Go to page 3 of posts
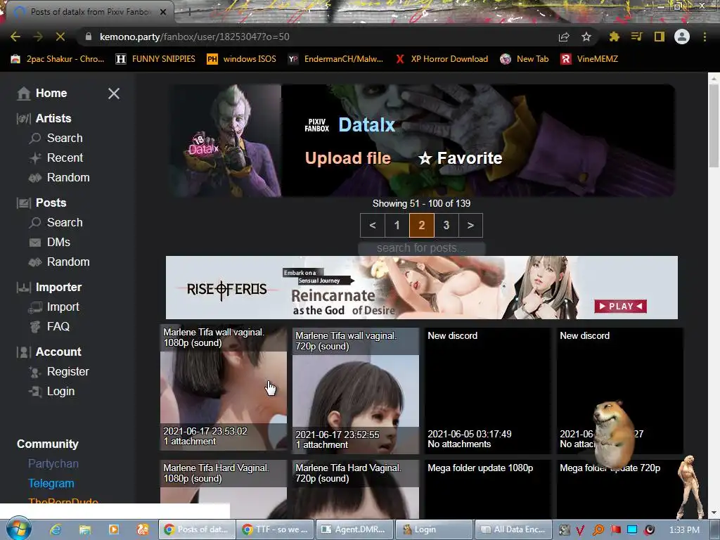 click(446, 226)
